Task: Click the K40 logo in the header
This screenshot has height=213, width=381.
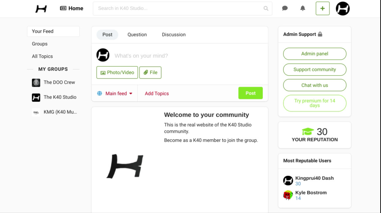Action: click(41, 9)
